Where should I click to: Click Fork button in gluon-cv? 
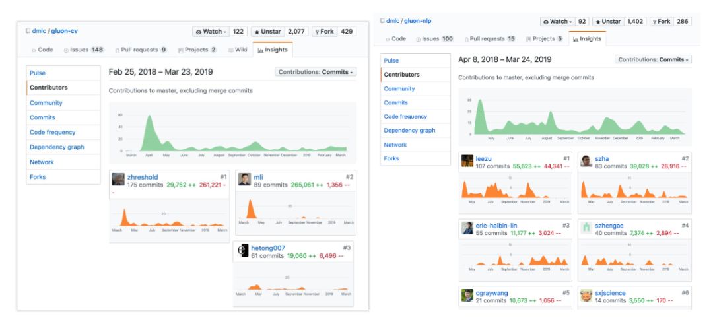click(324, 32)
